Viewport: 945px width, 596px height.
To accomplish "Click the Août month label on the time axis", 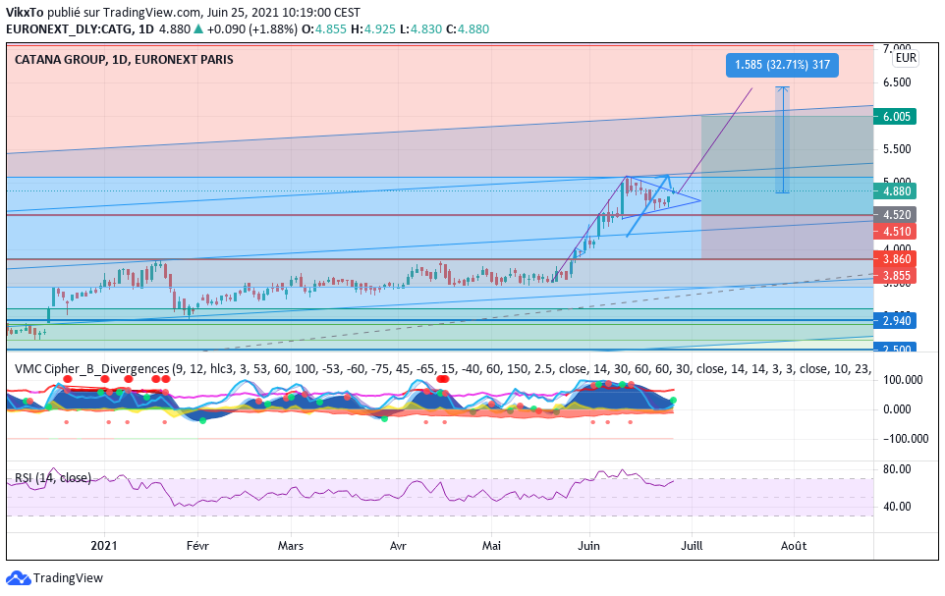I will (x=794, y=545).
